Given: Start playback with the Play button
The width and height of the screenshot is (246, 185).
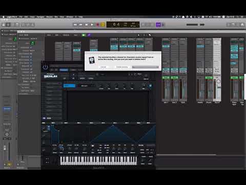Looking at the screenshot, I should pos(92,25).
